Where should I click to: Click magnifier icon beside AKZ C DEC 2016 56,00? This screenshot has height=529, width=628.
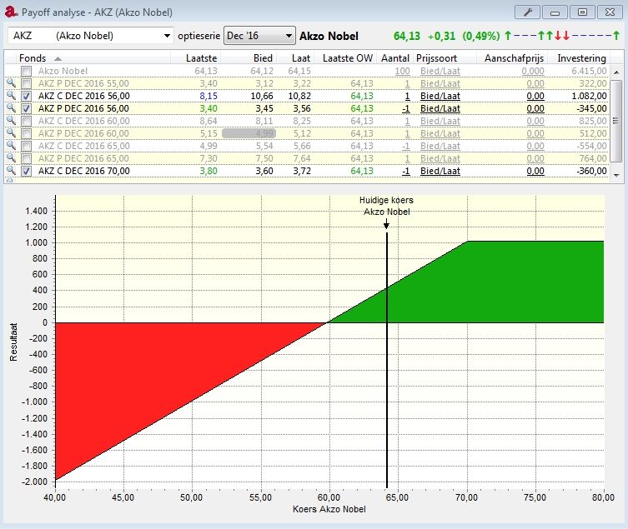(x=11, y=97)
